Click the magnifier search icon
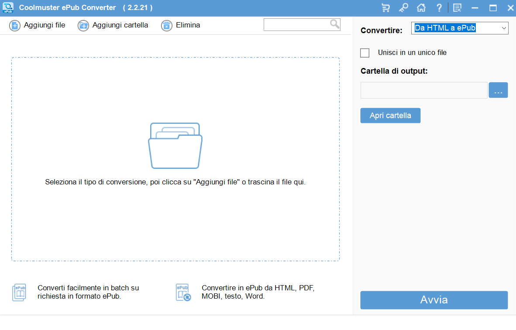Image resolution: width=516 pixels, height=330 pixels. [334, 24]
